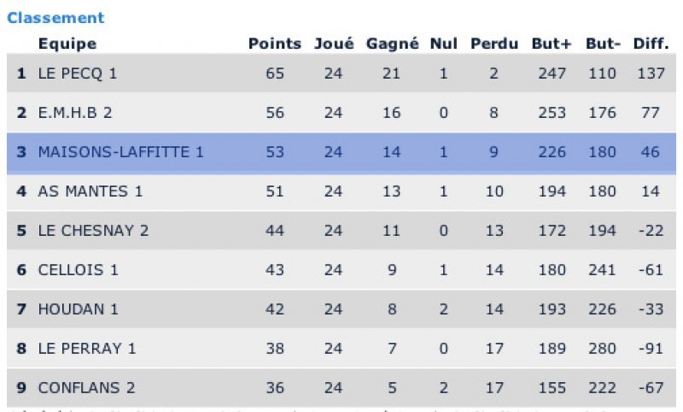Select the LE CHESNAY 2 team name
Image resolution: width=683 pixels, height=412 pixels.
point(94,231)
